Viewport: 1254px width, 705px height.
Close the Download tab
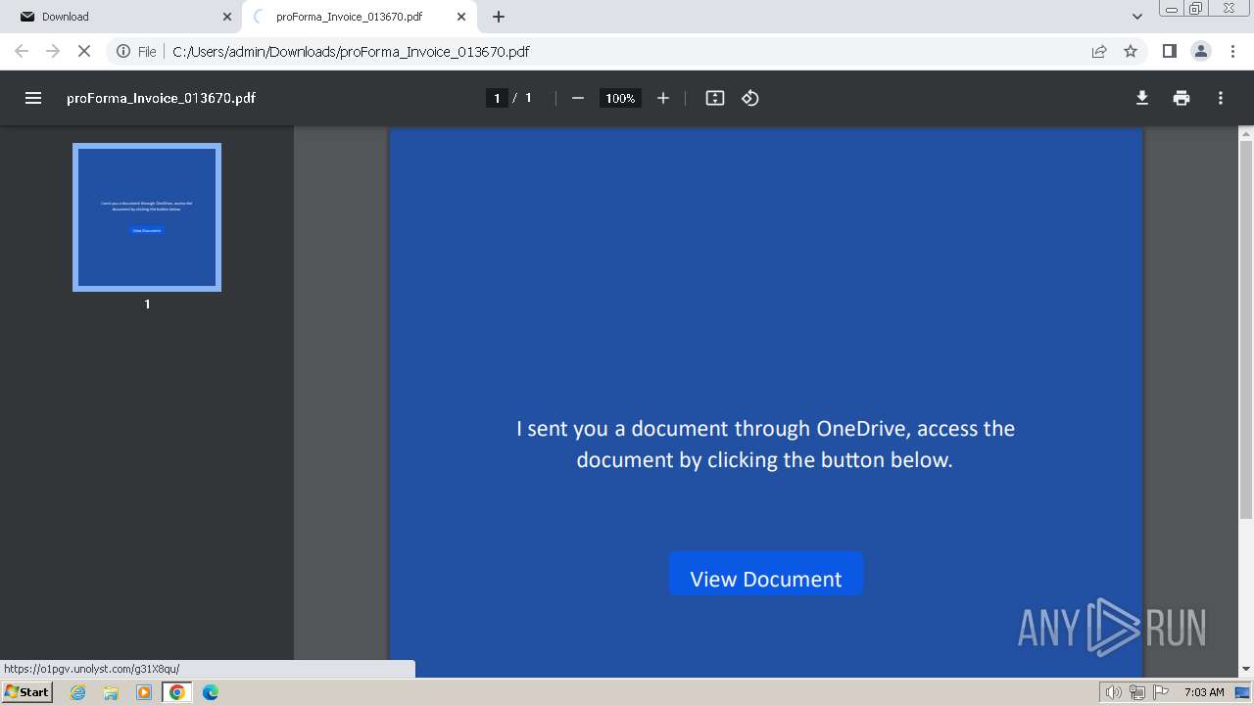[x=227, y=17]
